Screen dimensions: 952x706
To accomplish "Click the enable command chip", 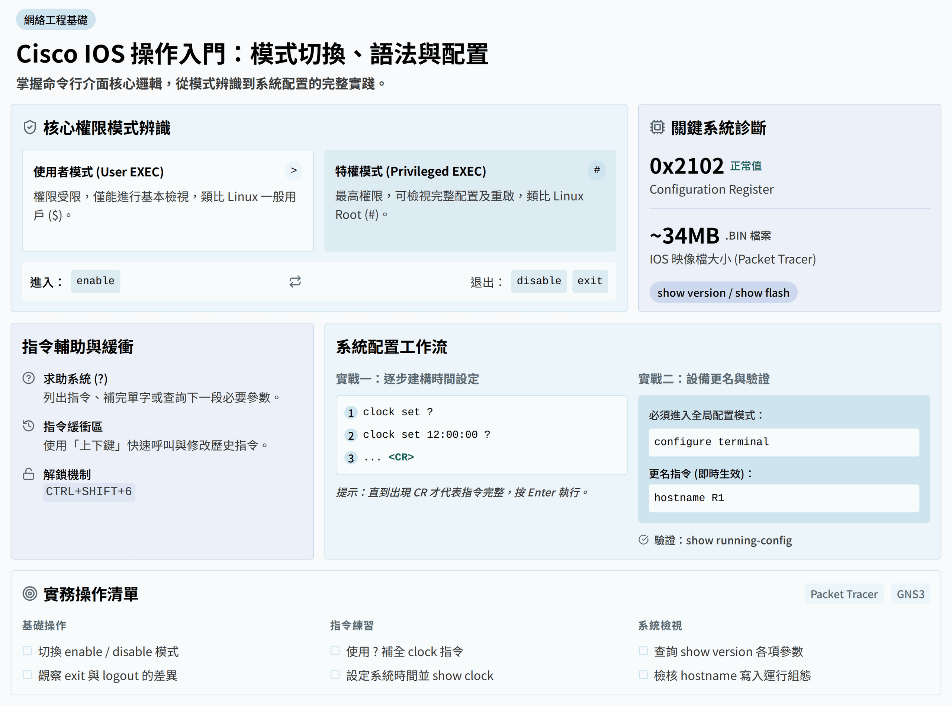I will tap(95, 281).
